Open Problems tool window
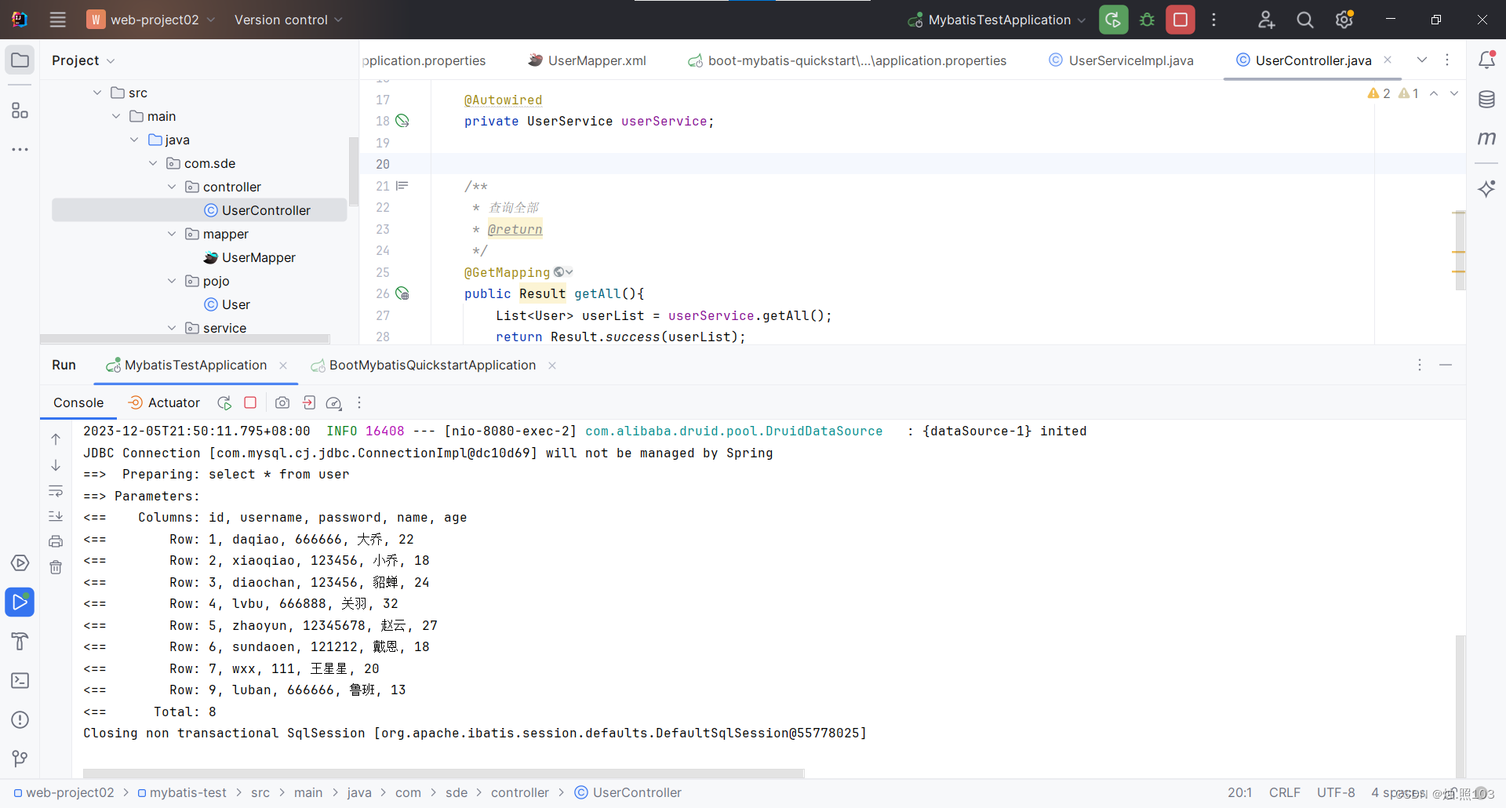This screenshot has width=1506, height=808. (x=20, y=719)
